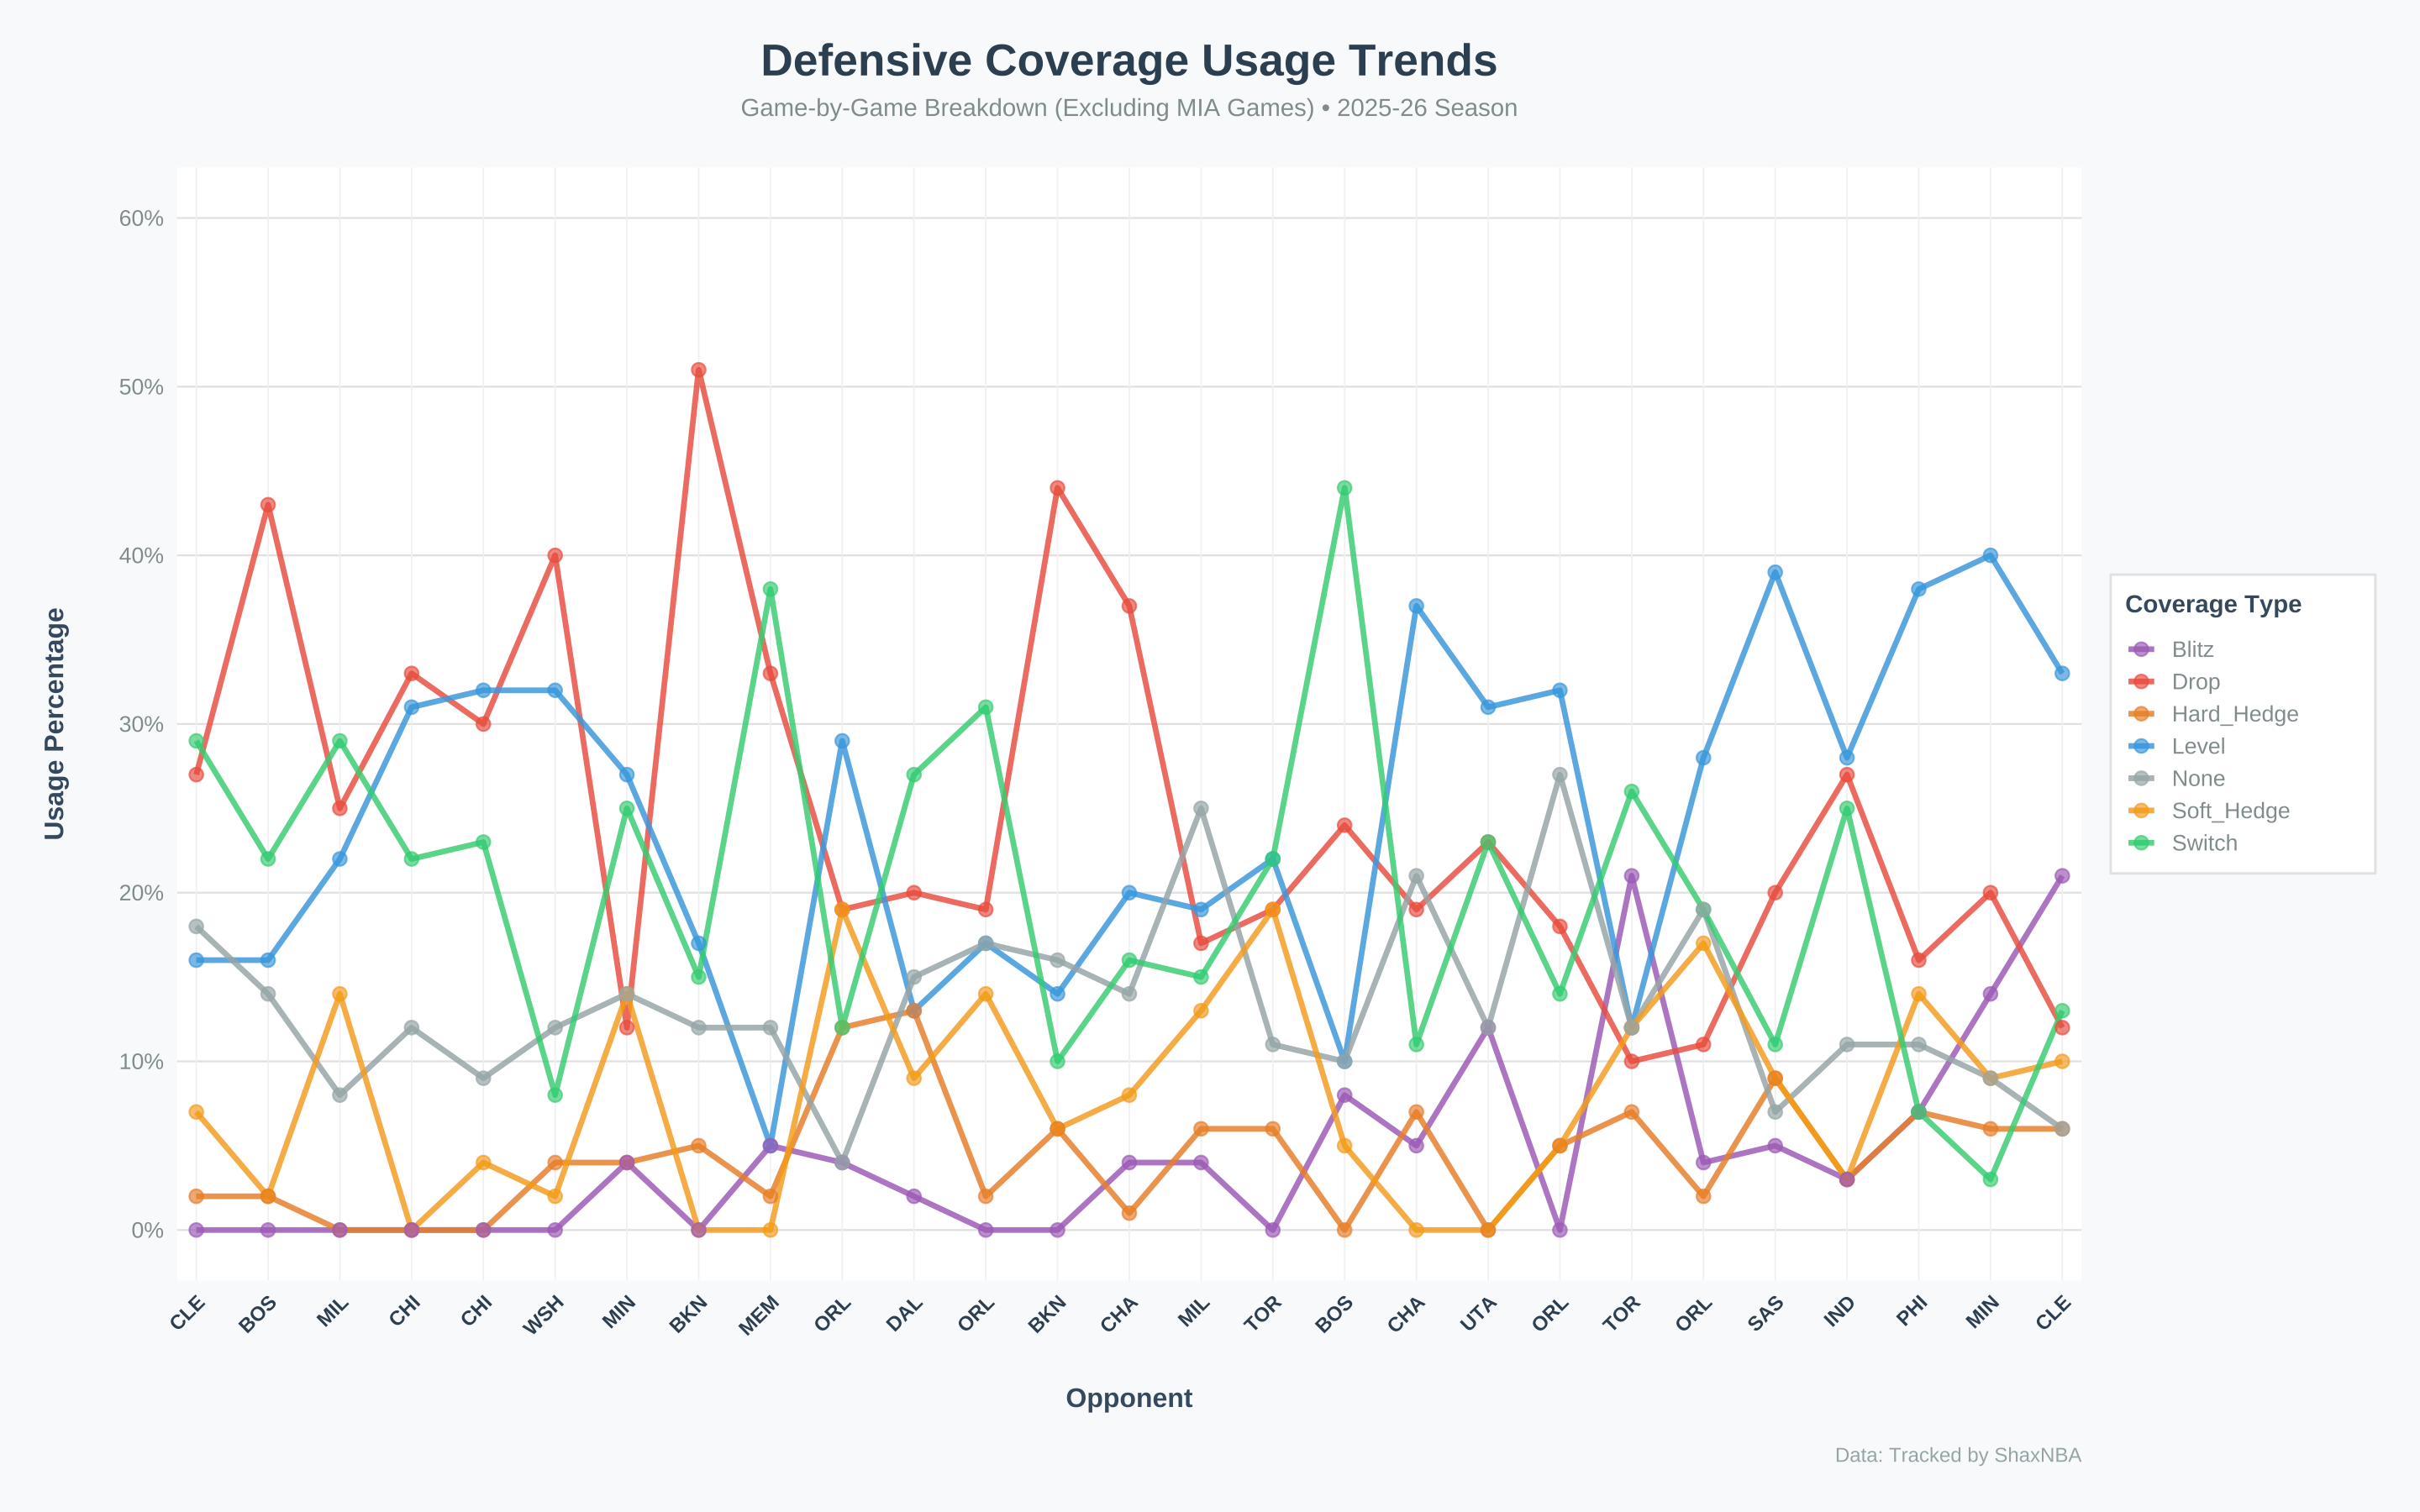
Task: Hide the Soft_Hedge series in legend
Action: (x=2229, y=811)
